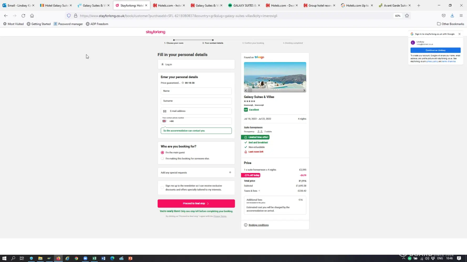Open Word from the taskbar

click(103, 258)
